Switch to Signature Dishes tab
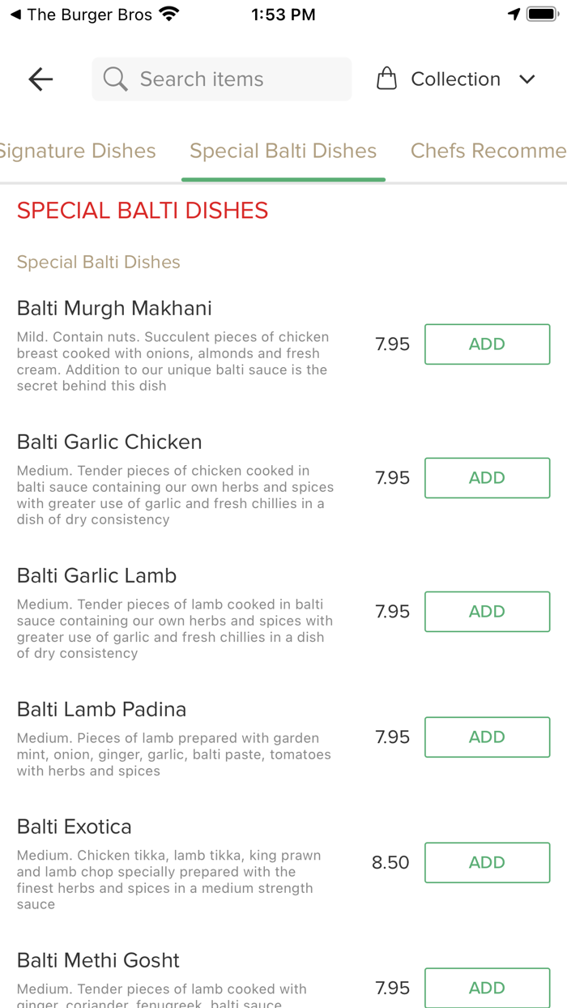Image resolution: width=567 pixels, height=1008 pixels. point(78,151)
